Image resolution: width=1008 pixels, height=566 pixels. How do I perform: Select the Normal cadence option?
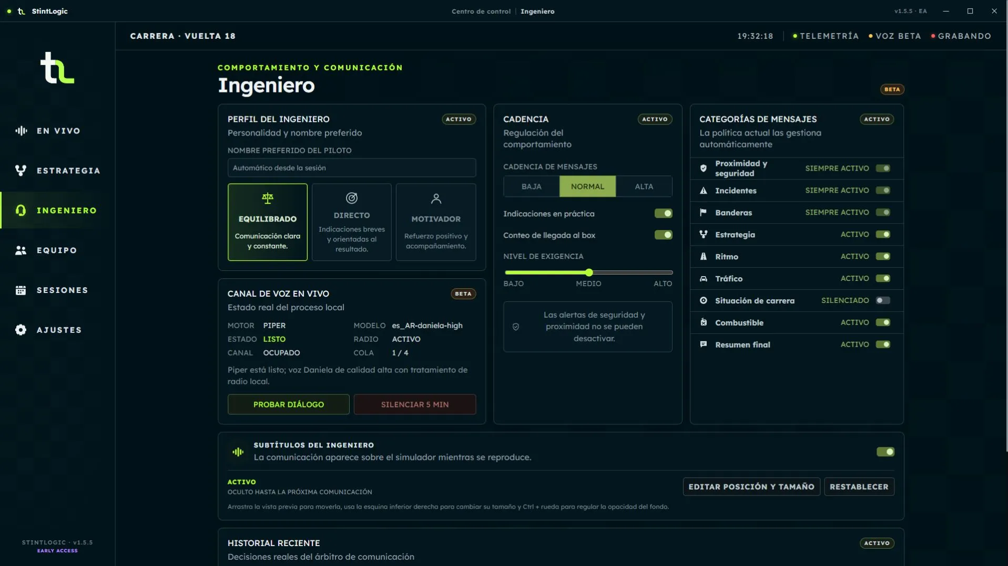588,186
